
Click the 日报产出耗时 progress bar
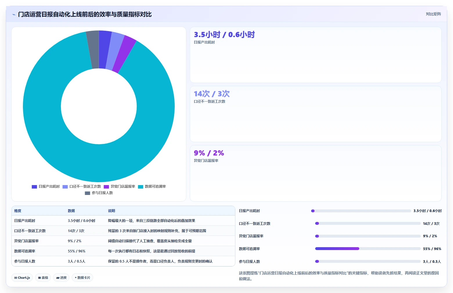pyautogui.click(x=361, y=211)
